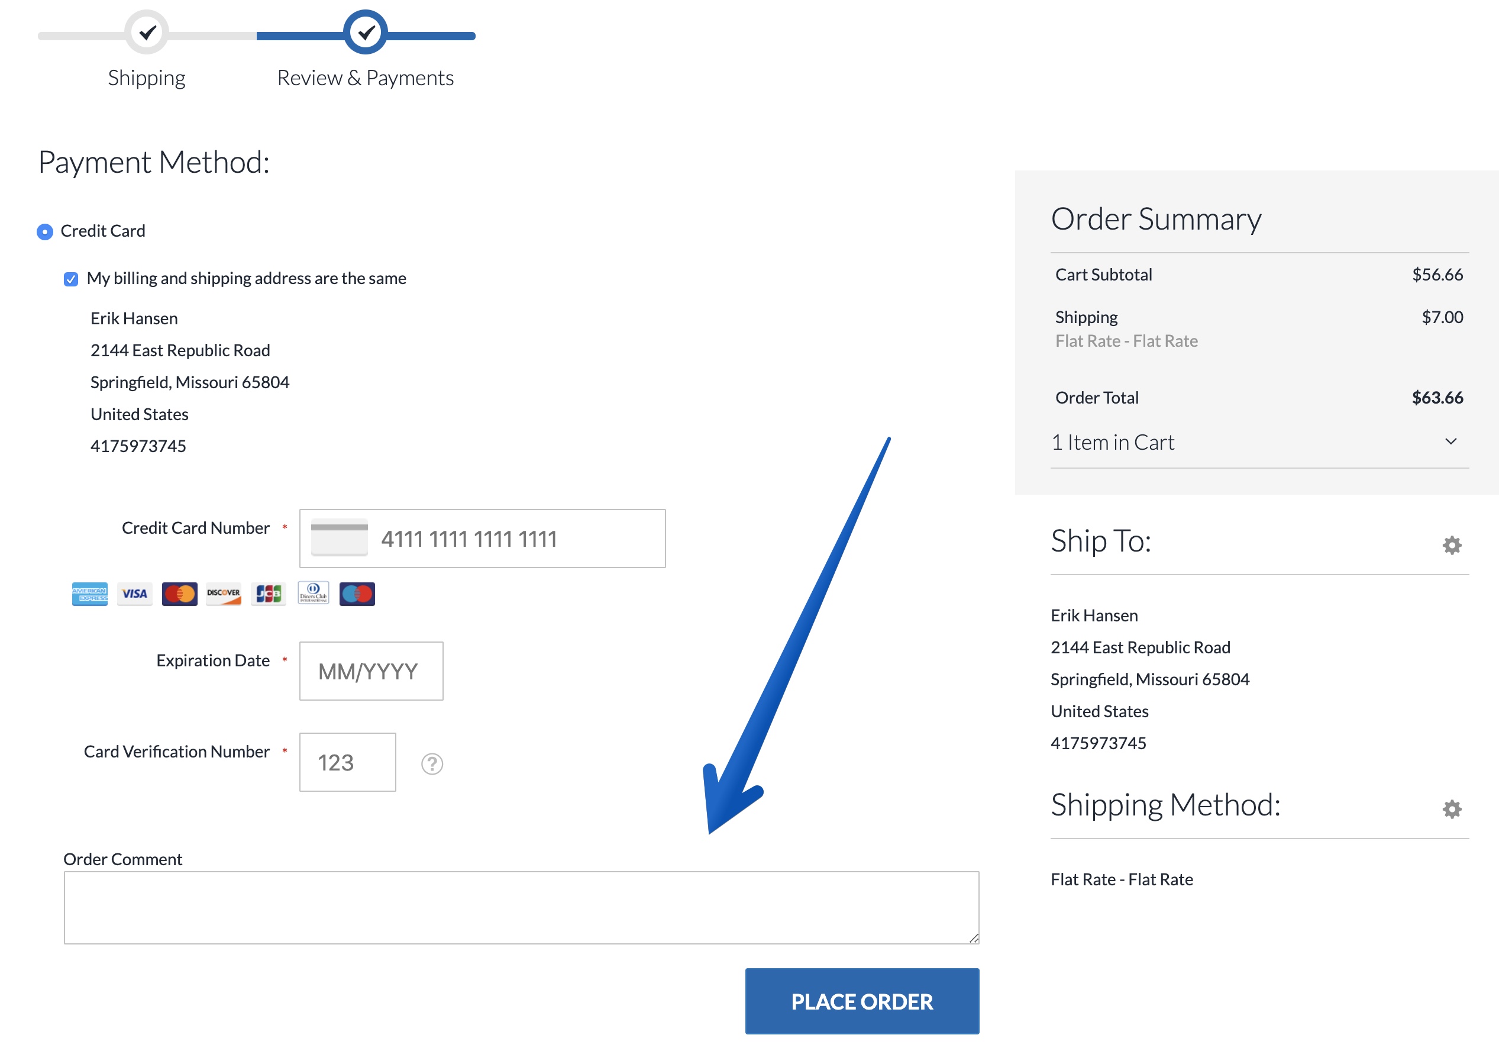The height and width of the screenshot is (1051, 1499).
Task: Click billing name Erik Hansen under Credit Card
Action: pos(134,318)
